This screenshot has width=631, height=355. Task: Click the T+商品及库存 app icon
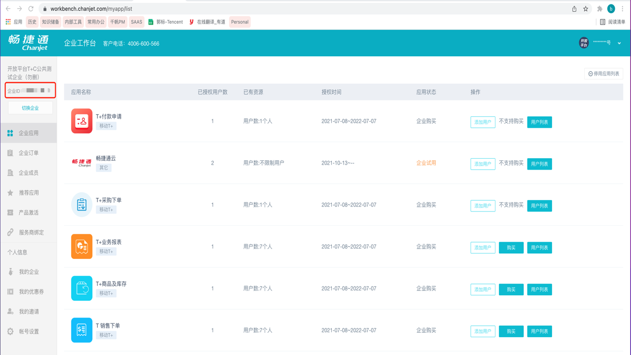click(82, 288)
